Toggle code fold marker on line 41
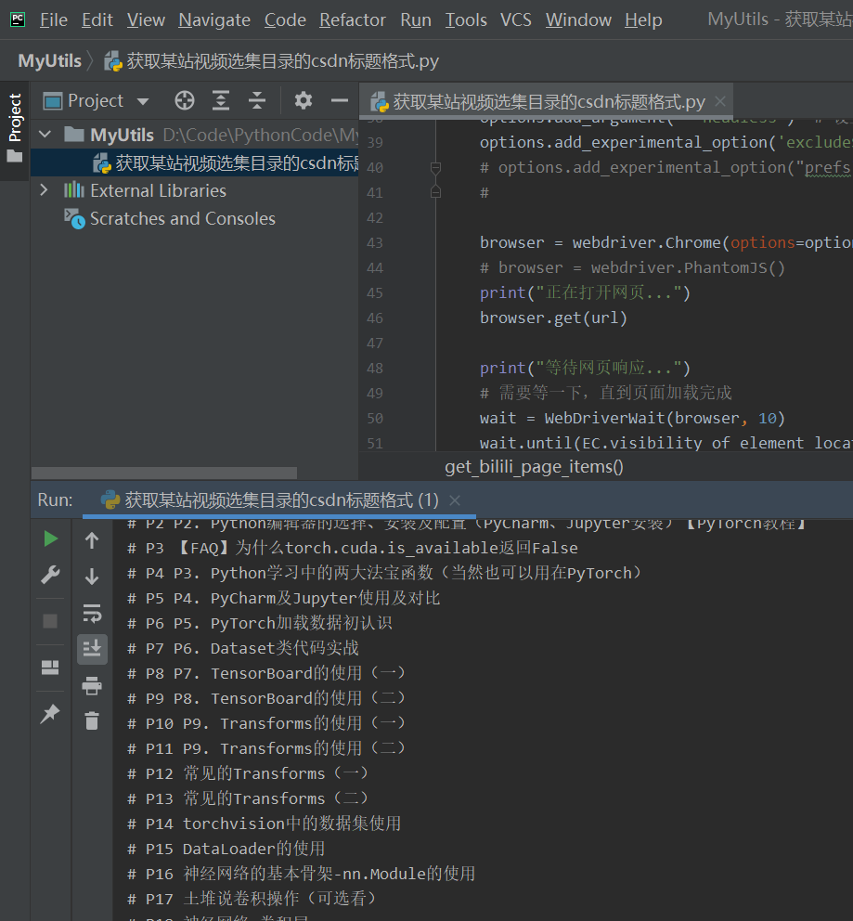 (435, 193)
